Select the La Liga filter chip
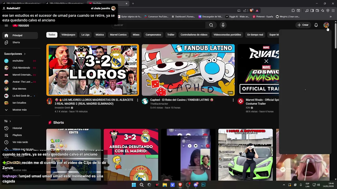337x189 pixels. coord(85,35)
